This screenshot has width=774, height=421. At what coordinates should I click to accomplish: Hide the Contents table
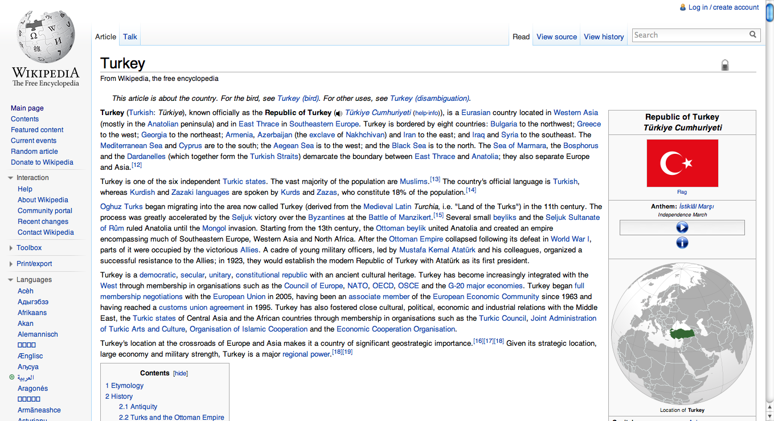[x=181, y=374]
